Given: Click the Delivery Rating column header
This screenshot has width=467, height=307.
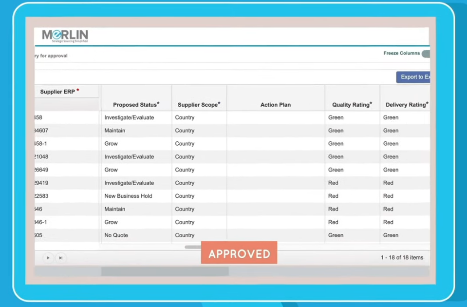Looking at the screenshot, I should point(406,104).
